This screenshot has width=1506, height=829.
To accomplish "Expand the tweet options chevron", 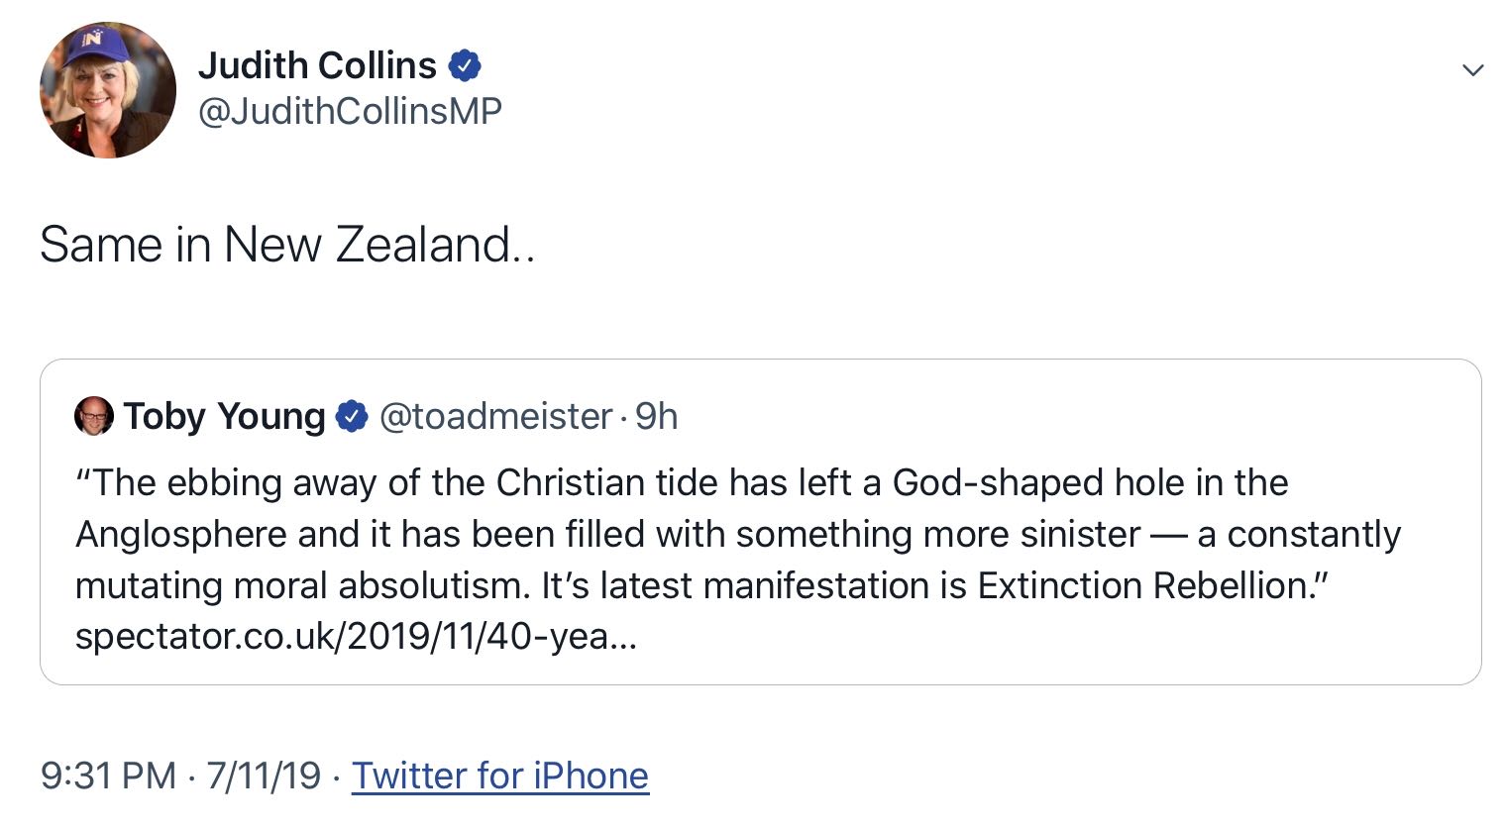I will [x=1473, y=70].
